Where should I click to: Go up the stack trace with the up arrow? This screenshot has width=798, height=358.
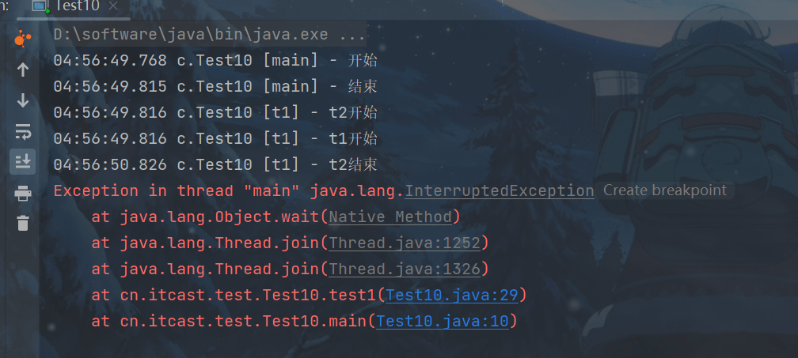coord(22,70)
